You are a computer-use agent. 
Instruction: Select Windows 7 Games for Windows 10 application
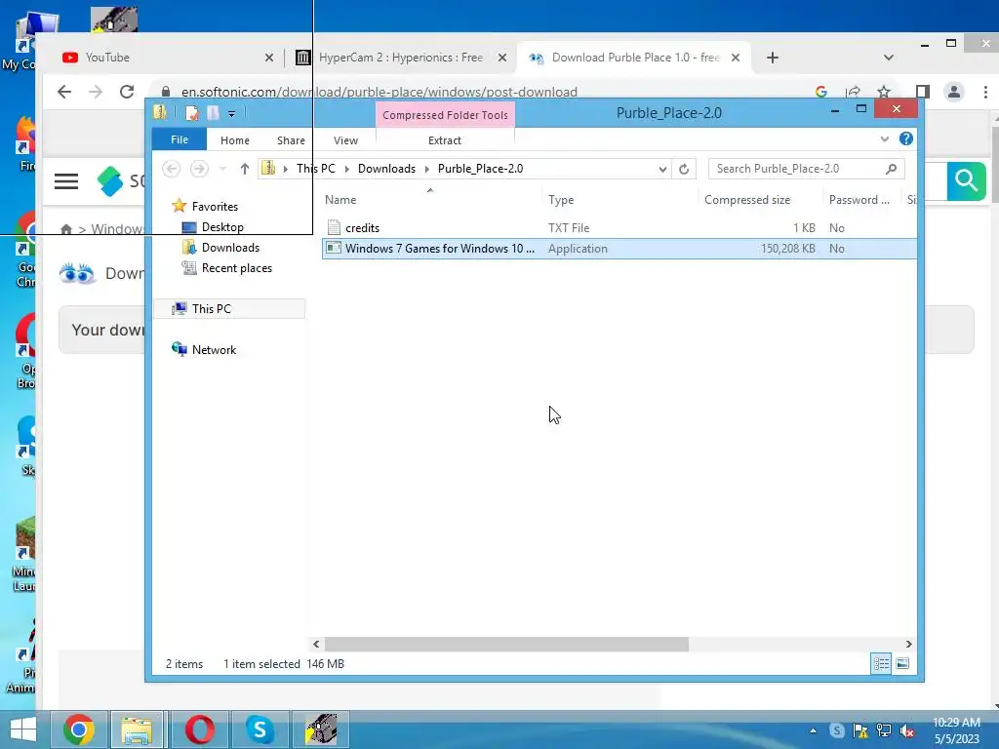point(619,249)
